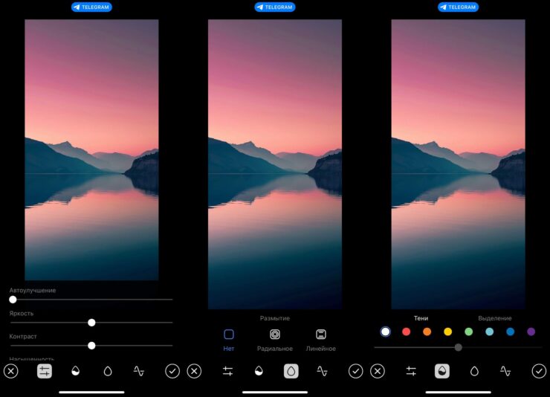Switch to the Тени tab
This screenshot has height=397, width=550.
click(421, 318)
